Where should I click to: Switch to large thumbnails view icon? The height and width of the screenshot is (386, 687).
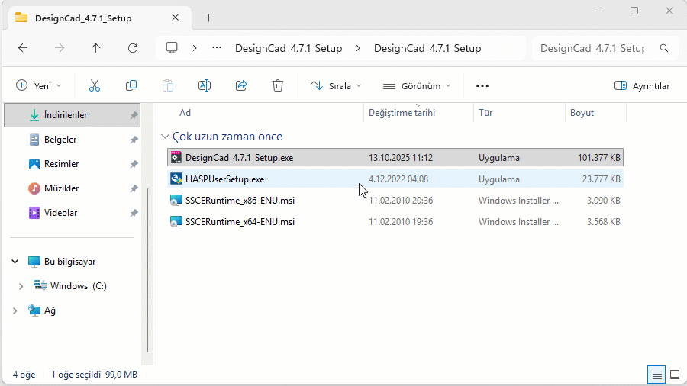point(674,375)
